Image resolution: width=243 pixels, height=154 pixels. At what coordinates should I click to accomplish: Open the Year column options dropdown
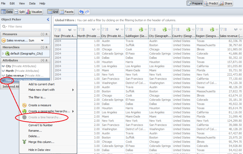(x=75, y=30)
